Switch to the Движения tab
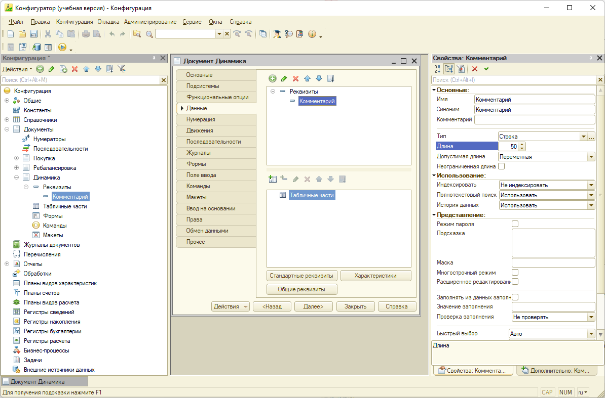 (216, 130)
